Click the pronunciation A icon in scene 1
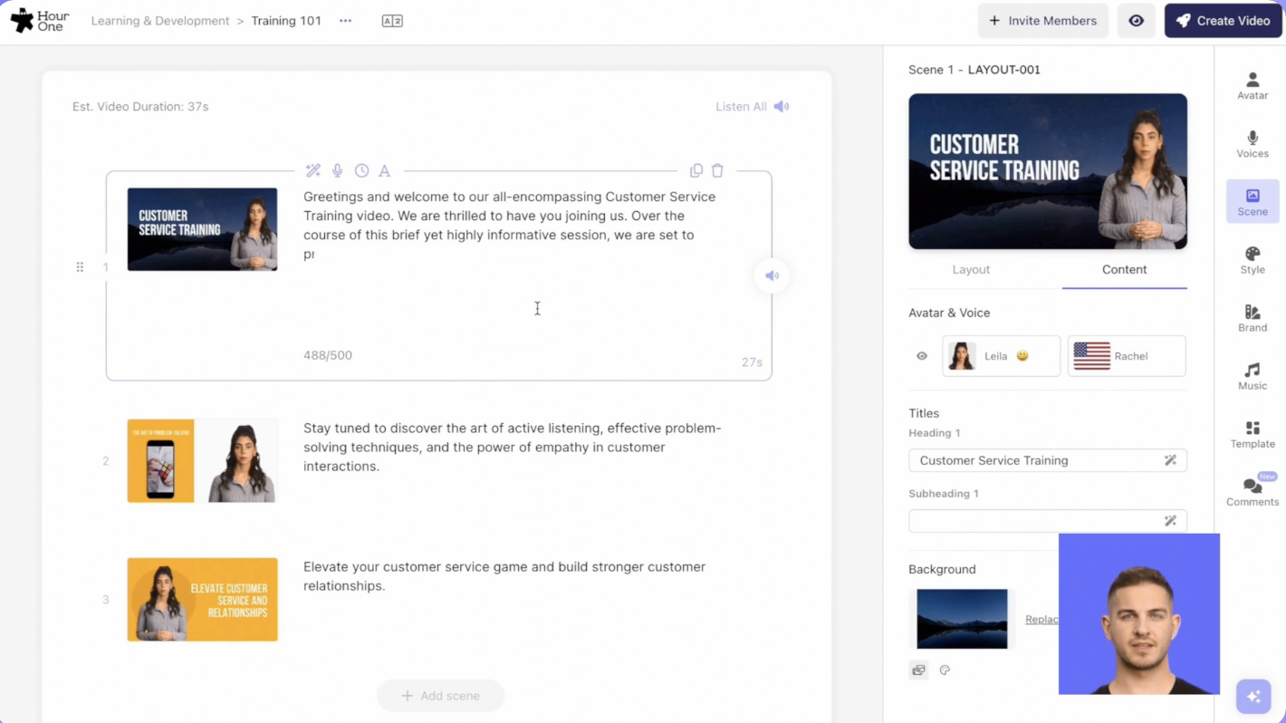Image resolution: width=1286 pixels, height=723 pixels. (x=384, y=170)
